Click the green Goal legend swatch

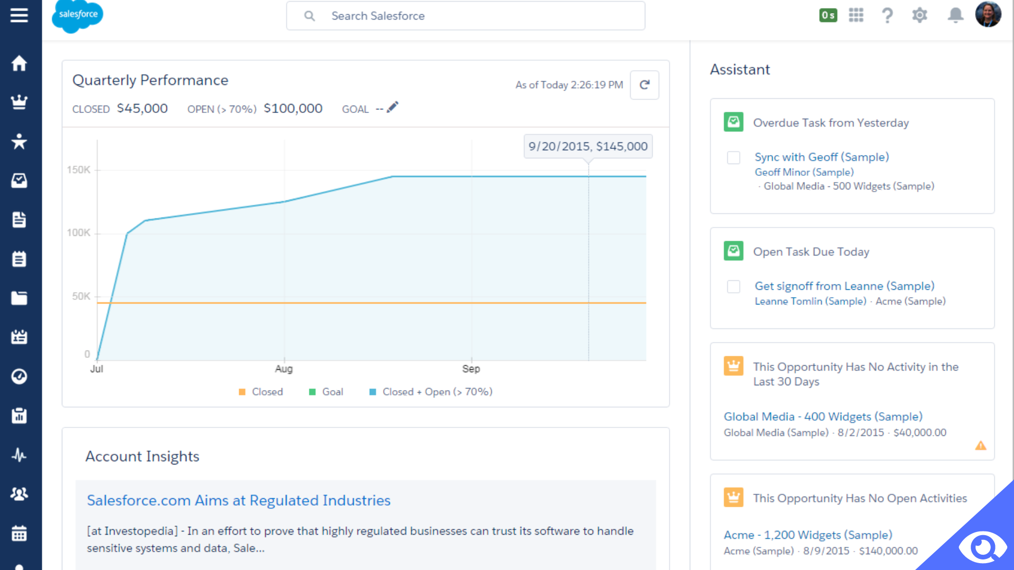point(312,392)
